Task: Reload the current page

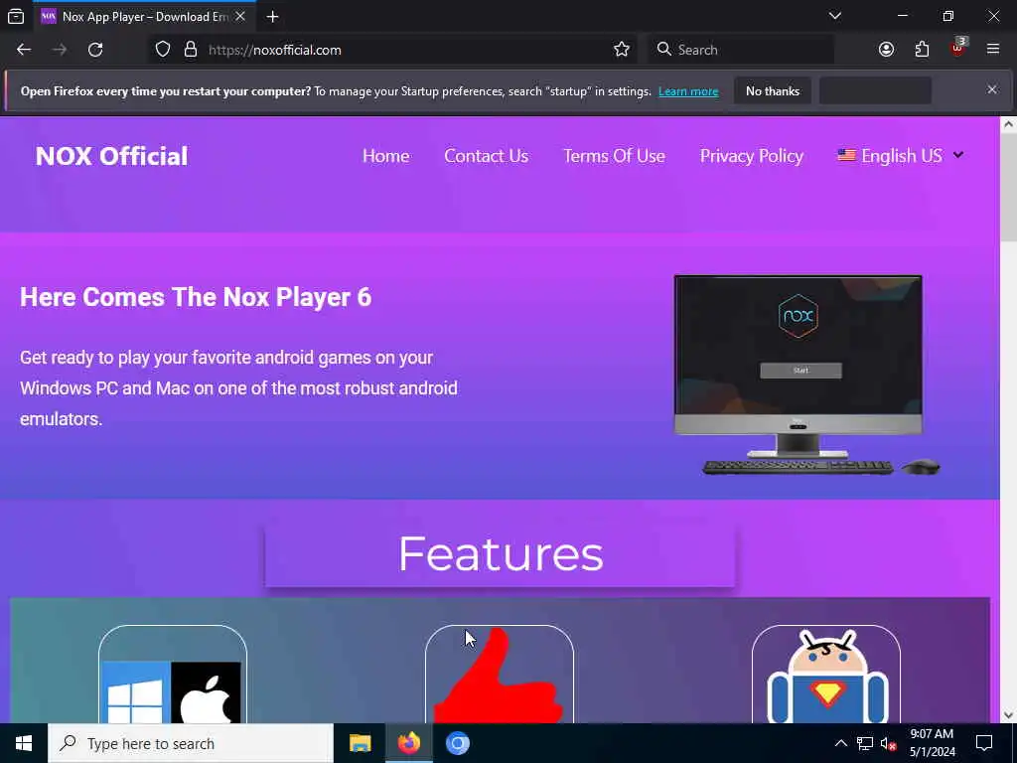Action: pos(95,50)
